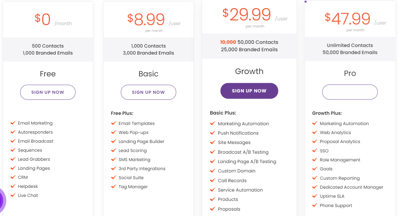The width and height of the screenshot is (399, 216).
Task: Click the Dedicated Account Manager feature
Action: (x=351, y=187)
